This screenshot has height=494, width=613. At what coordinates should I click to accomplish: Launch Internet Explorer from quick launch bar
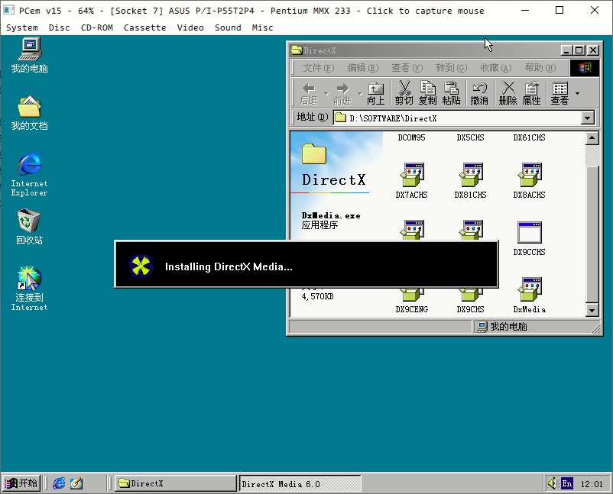[x=59, y=483]
